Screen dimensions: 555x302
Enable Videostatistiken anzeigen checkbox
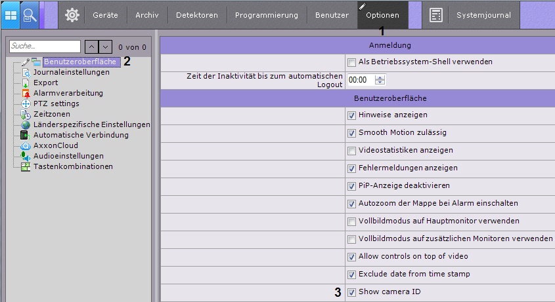coord(352,151)
